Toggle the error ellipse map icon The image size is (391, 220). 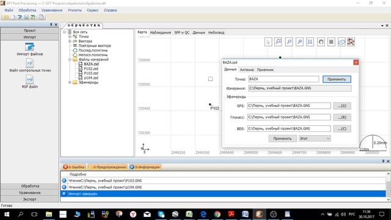click(342, 42)
